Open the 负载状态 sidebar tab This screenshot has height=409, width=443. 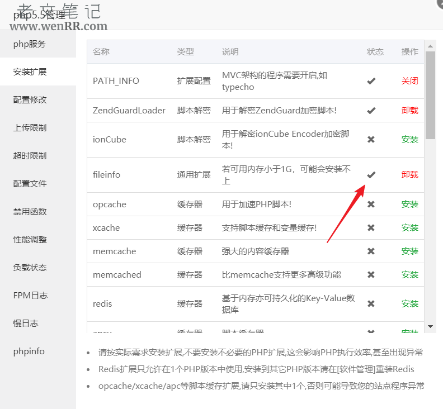pos(38,267)
